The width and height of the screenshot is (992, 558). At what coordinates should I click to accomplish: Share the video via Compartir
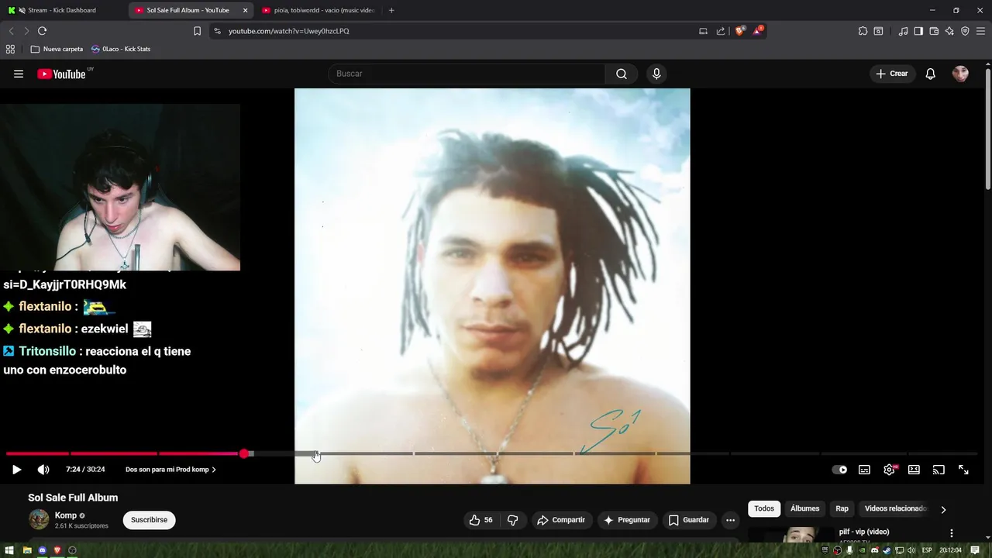point(560,520)
